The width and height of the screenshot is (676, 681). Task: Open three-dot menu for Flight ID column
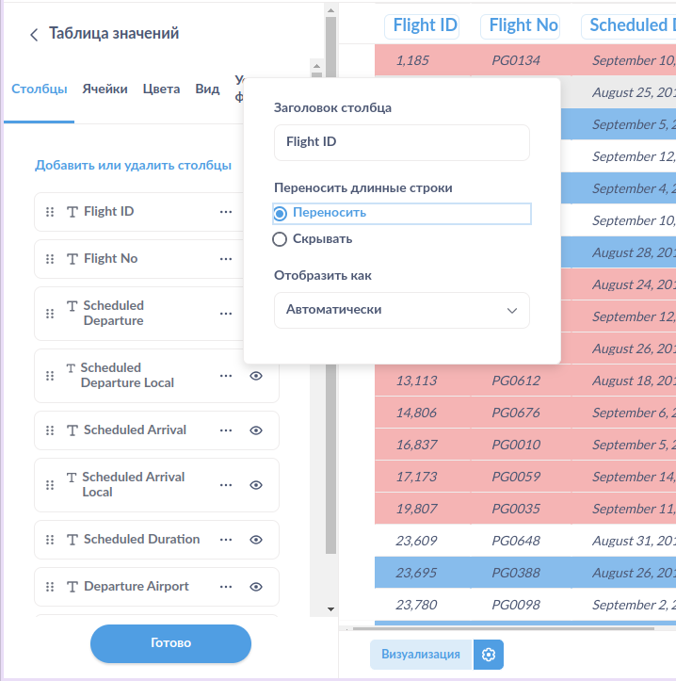point(226,212)
